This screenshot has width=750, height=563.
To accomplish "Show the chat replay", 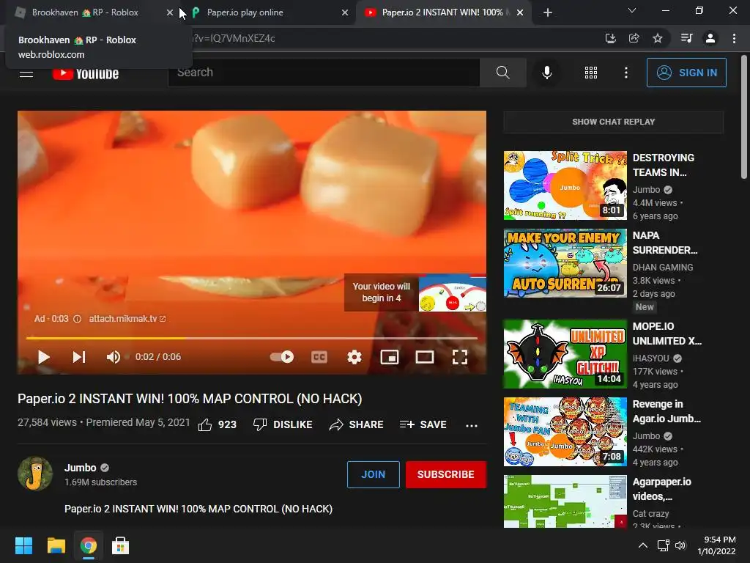I will click(613, 122).
